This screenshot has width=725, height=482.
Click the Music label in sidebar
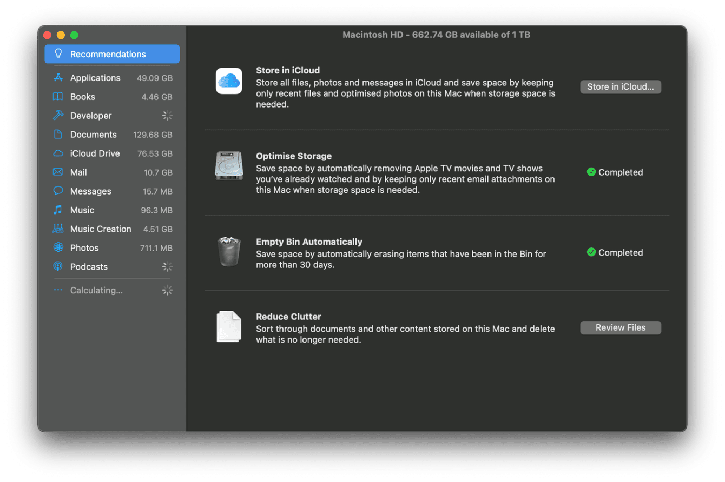[82, 210]
